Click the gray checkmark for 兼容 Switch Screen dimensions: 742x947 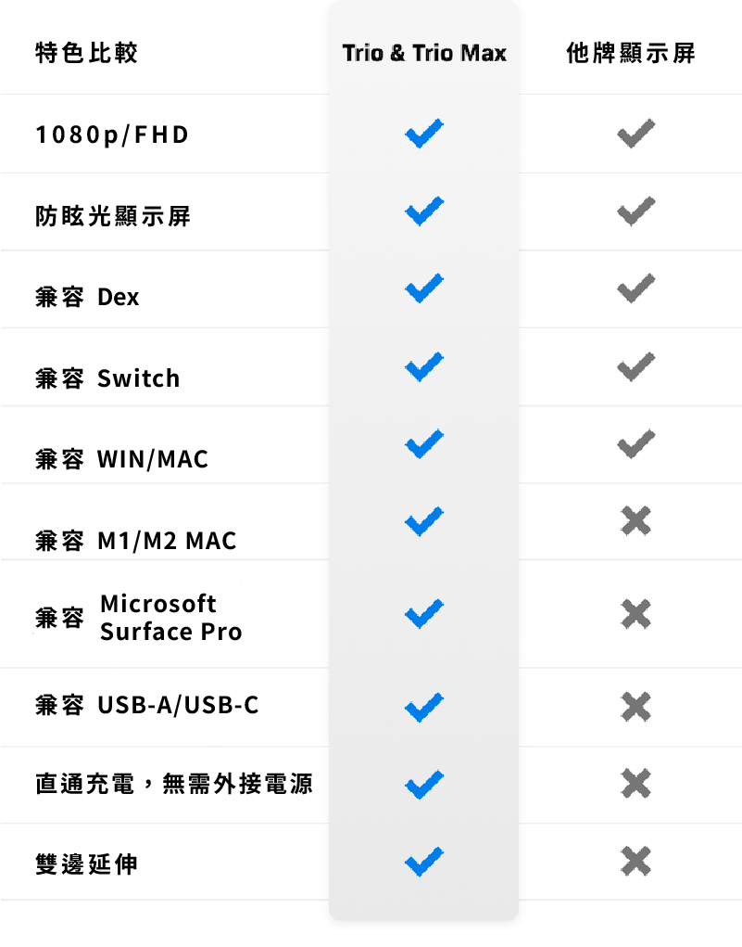click(635, 367)
